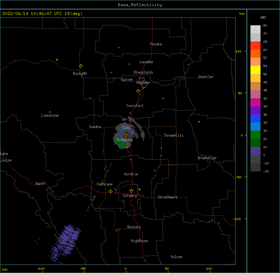Viewport: 280px width, 273px height.
Task: Click the Base_Reflectivity title text
Action: (140, 5)
